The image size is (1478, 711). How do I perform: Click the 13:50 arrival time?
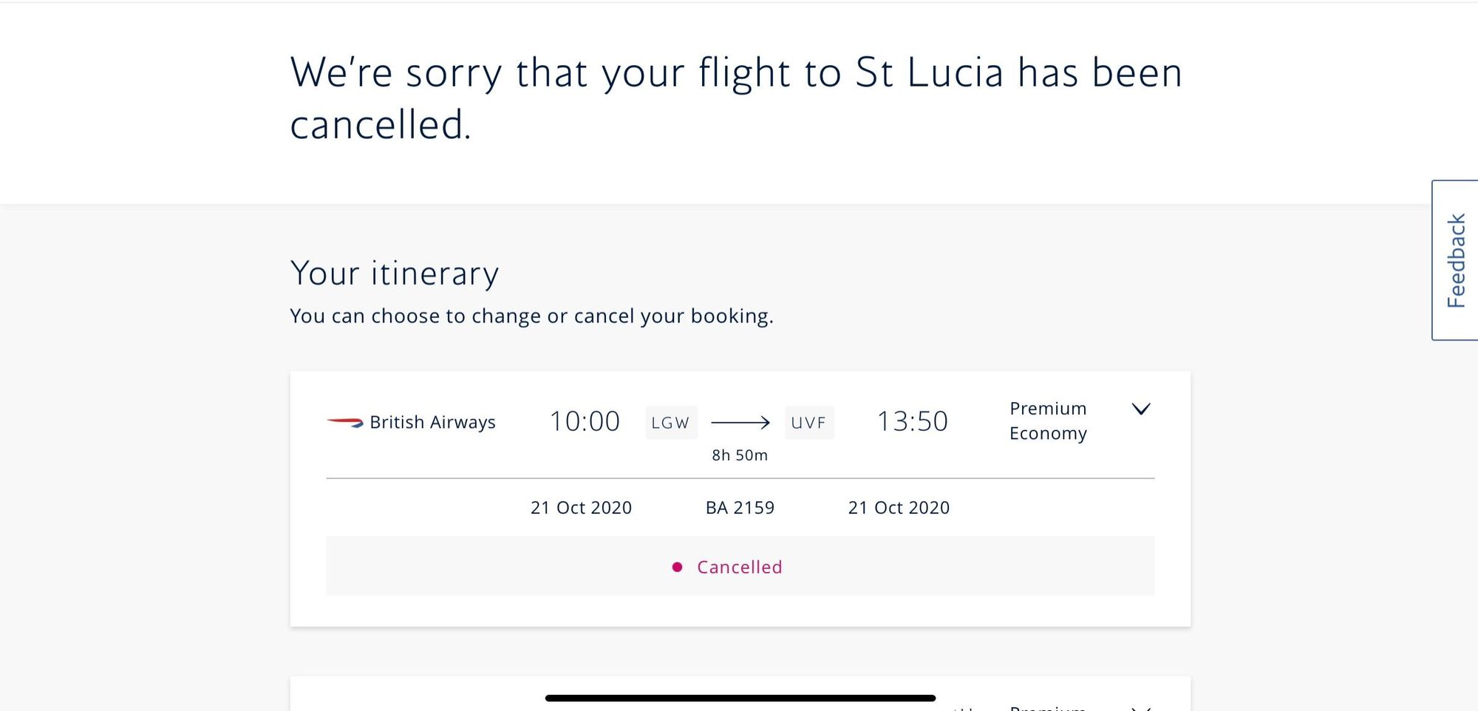point(912,421)
